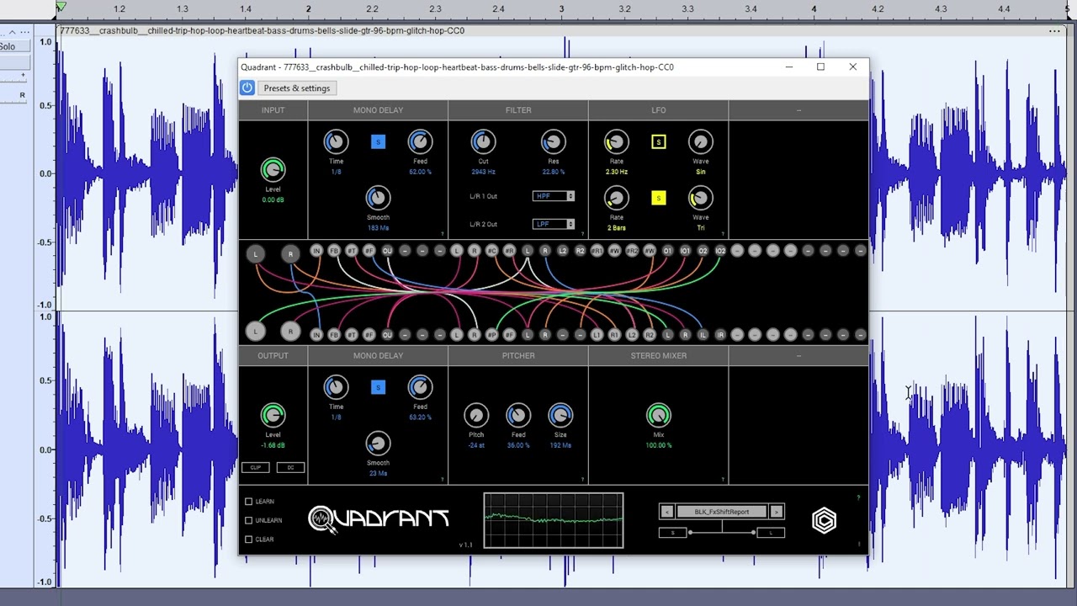Click the L1 patch jack
The height and width of the screenshot is (606, 1077).
tap(597, 334)
